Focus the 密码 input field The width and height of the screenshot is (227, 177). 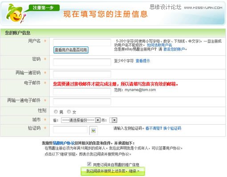[82, 62]
